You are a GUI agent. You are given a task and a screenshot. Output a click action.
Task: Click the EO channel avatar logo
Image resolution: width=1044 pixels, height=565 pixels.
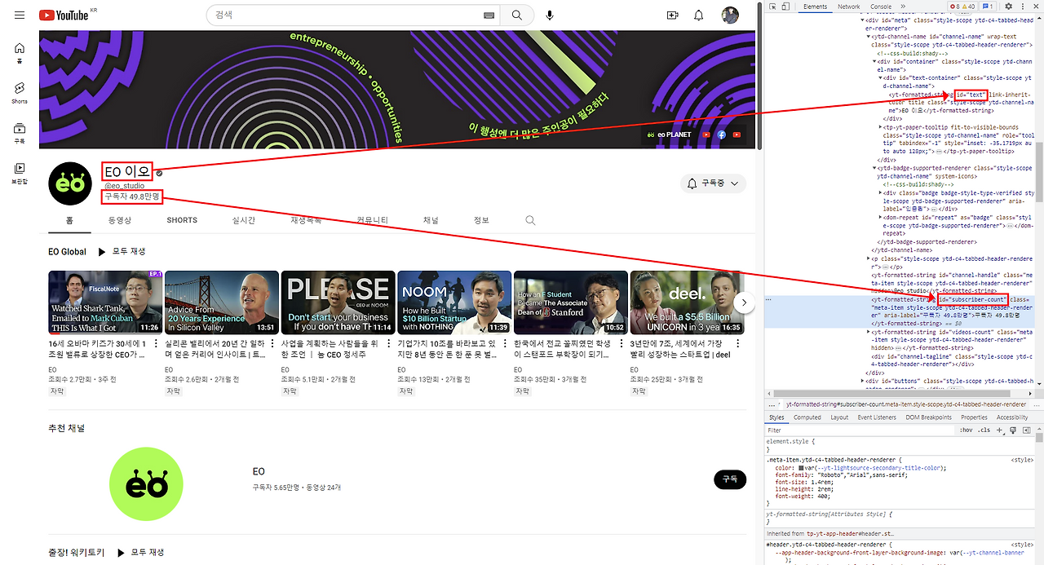click(72, 184)
